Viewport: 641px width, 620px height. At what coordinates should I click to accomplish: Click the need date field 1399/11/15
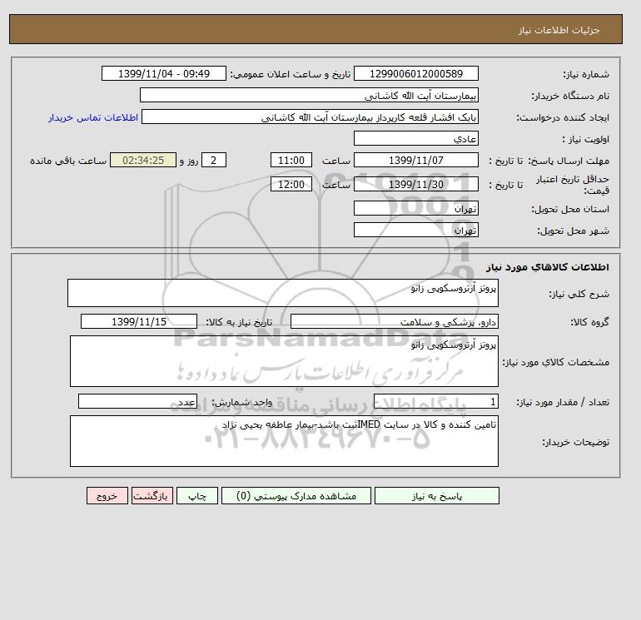[x=139, y=321]
